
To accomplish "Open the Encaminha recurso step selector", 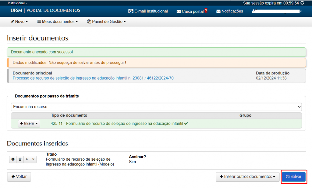I will tap(156, 107).
